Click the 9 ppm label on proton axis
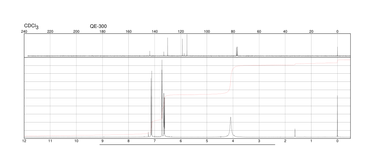The height and width of the screenshot is (160, 373). point(102,141)
